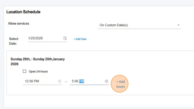Viewport: 194px width, 109px height.
Task: Click the Allow services label
Action: pyautogui.click(x=19, y=23)
